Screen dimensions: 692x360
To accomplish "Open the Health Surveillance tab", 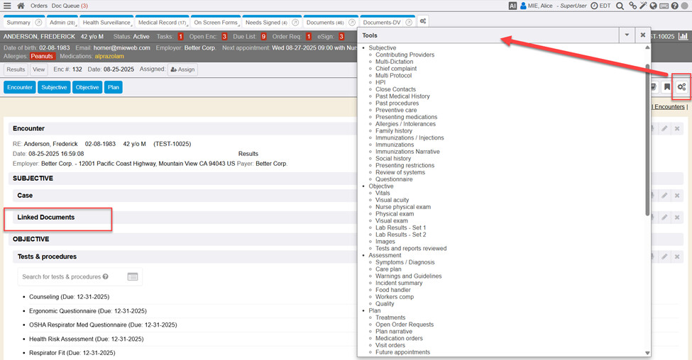I will 106,23.
